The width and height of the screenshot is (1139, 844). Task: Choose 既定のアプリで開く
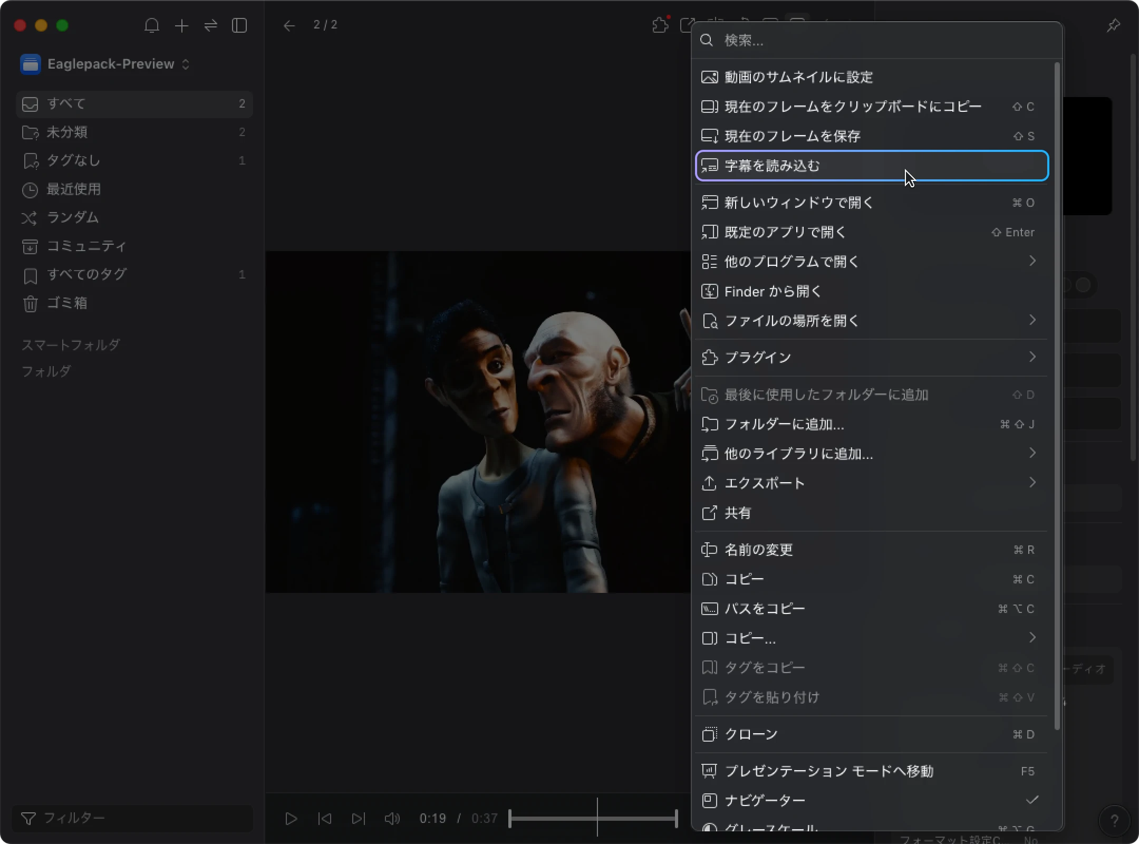point(872,232)
